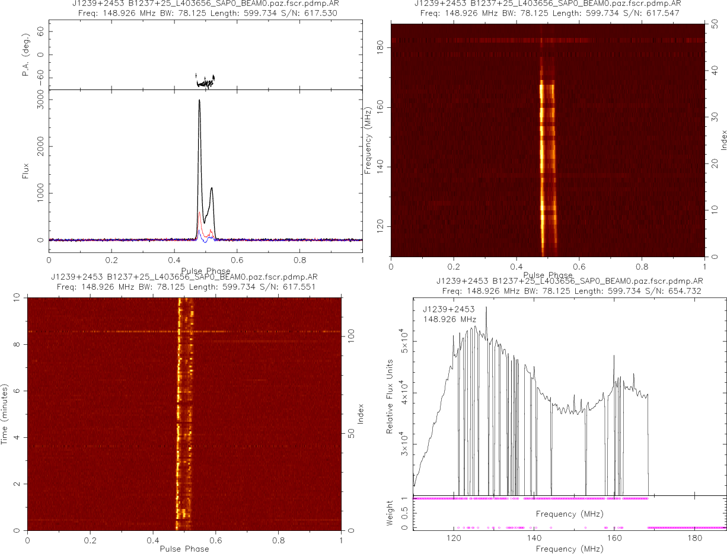
Task: Click the time-phase plot title showing S/N 617.551
Action: point(184,287)
